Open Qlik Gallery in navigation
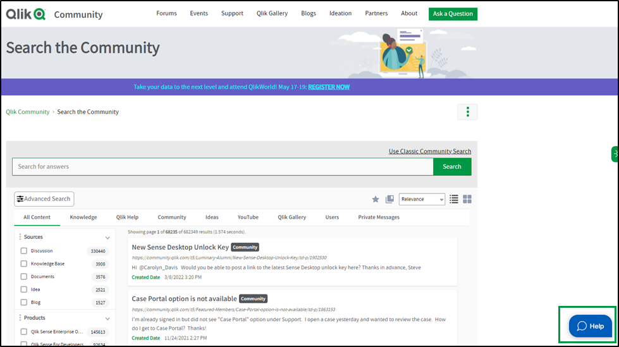 click(x=272, y=13)
